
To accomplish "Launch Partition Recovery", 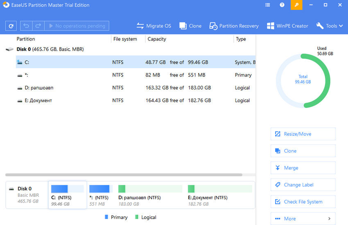I will pos(234,26).
